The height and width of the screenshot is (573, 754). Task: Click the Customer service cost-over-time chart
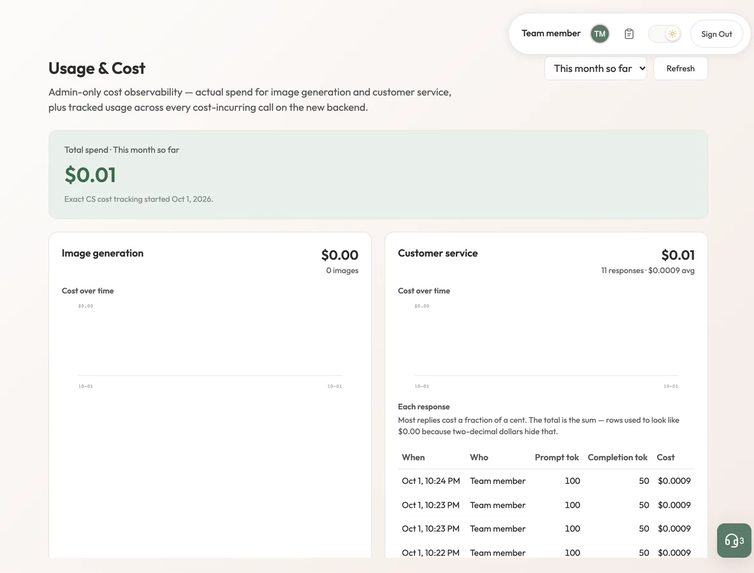546,345
